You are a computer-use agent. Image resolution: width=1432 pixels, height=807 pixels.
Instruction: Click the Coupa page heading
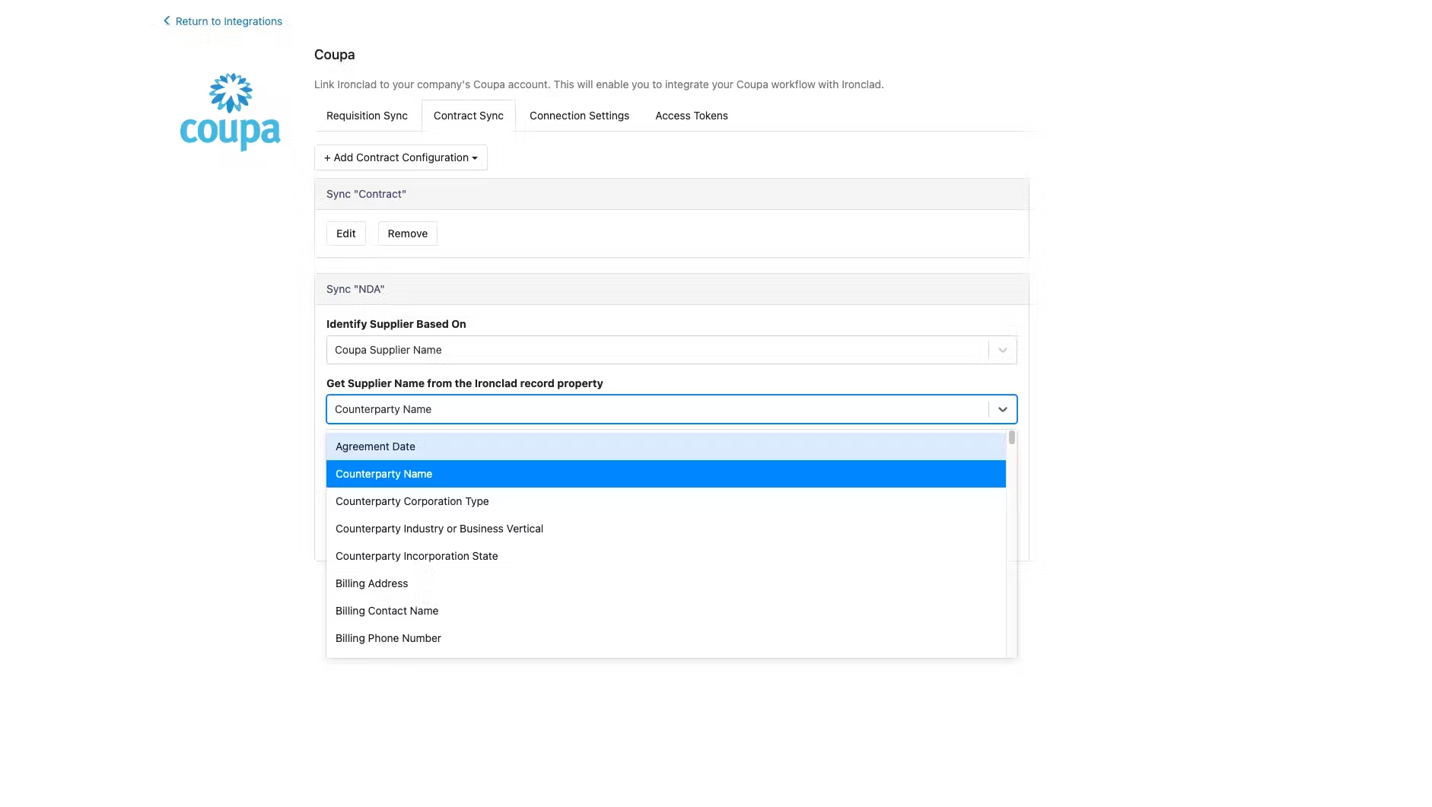click(x=334, y=55)
